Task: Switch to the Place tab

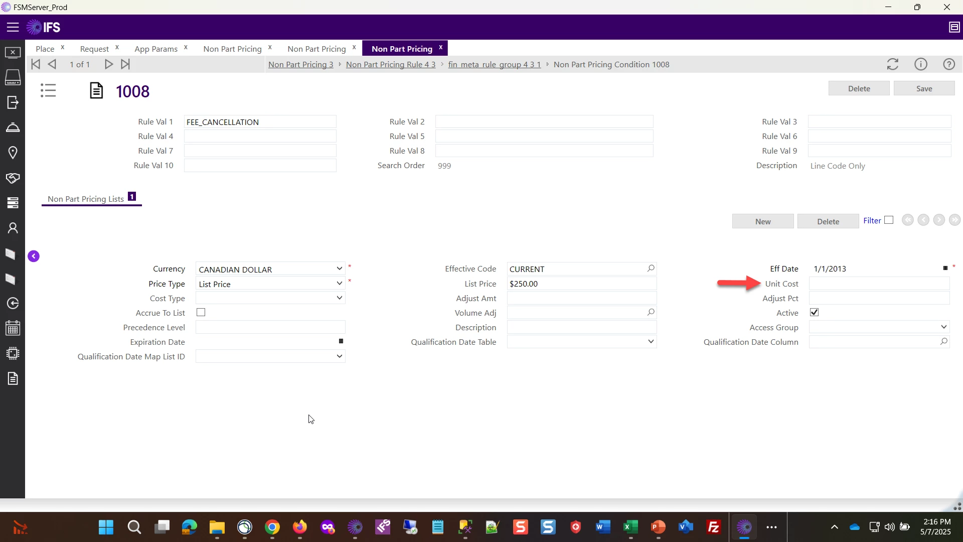Action: 45,49
